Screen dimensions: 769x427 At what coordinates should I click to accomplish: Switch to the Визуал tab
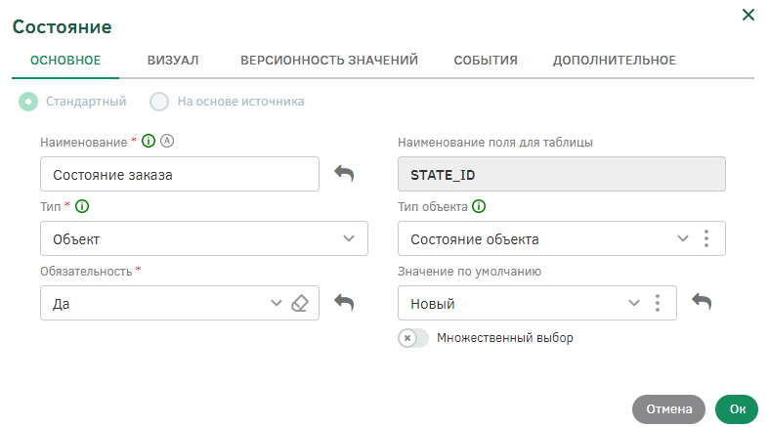pyautogui.click(x=173, y=61)
